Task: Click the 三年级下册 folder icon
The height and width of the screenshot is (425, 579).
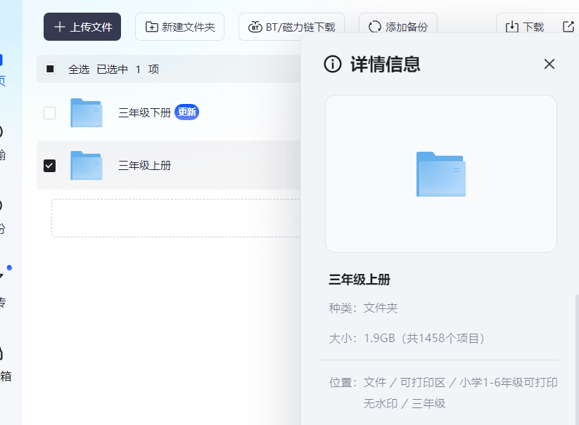Action: (87, 112)
